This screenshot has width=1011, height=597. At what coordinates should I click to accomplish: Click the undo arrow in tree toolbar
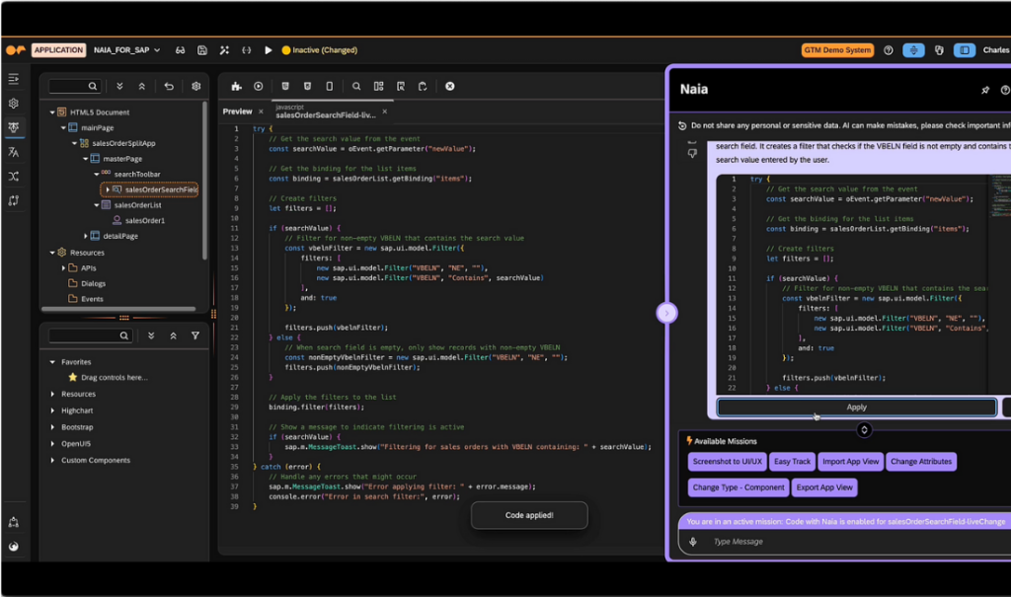point(169,87)
